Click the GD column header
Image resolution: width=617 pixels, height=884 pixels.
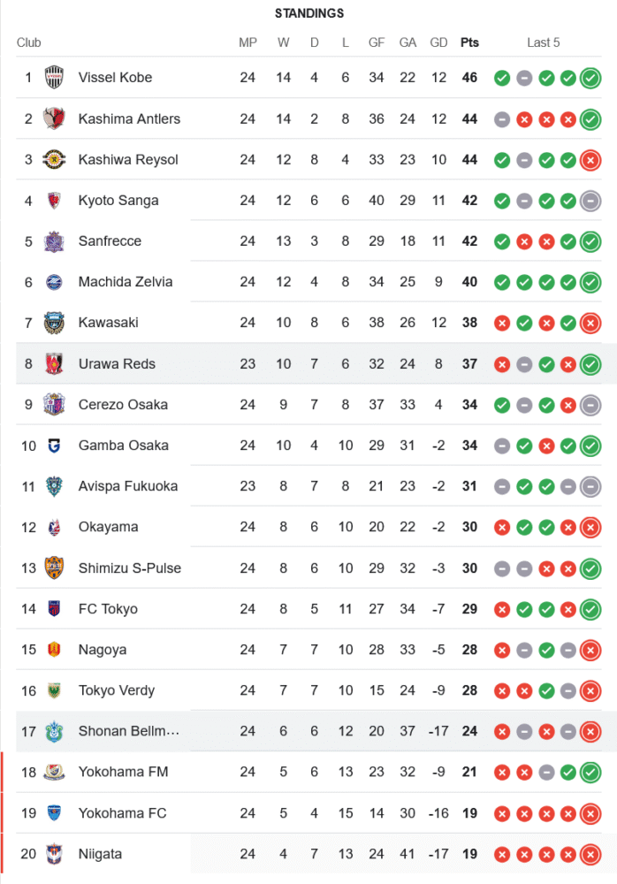(x=438, y=42)
